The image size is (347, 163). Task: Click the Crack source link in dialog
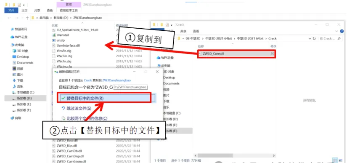(87, 80)
